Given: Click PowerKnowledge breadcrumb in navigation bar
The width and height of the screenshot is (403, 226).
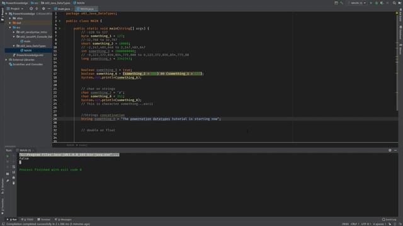Looking at the screenshot, I should click(x=15, y=3).
